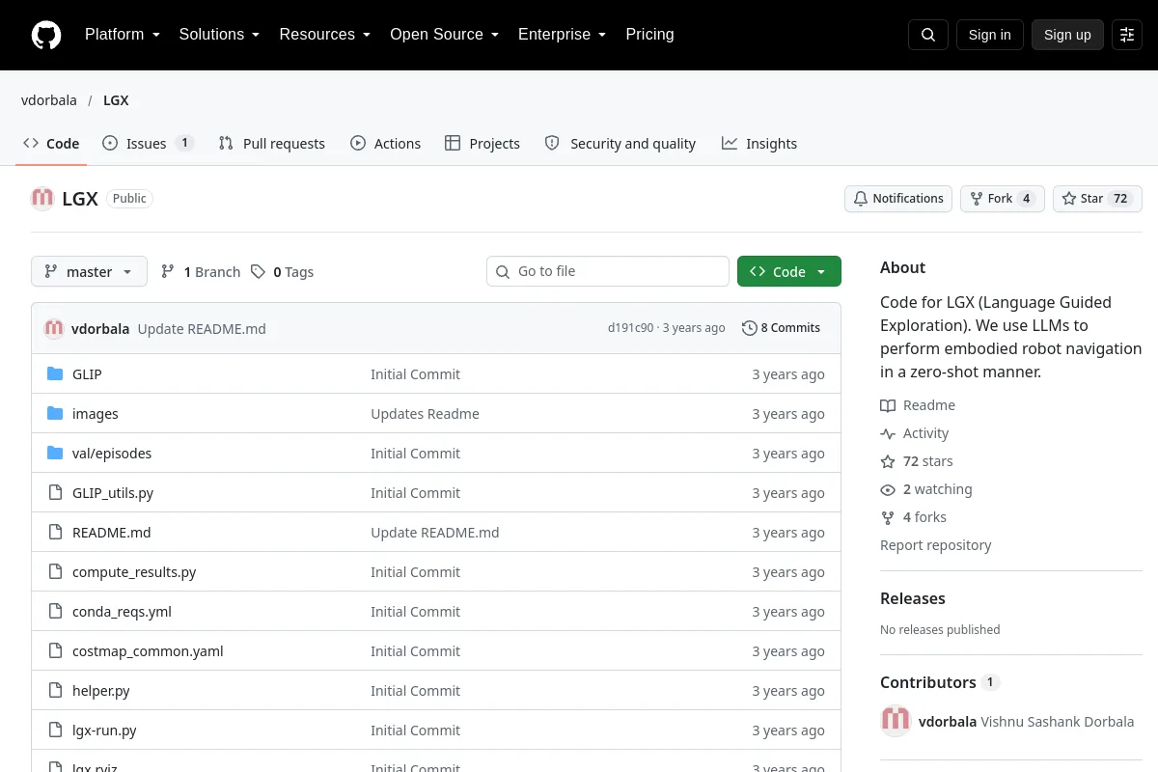Open appearance settings icon next to Sign up
This screenshot has width=1158, height=772.
coord(1127,35)
